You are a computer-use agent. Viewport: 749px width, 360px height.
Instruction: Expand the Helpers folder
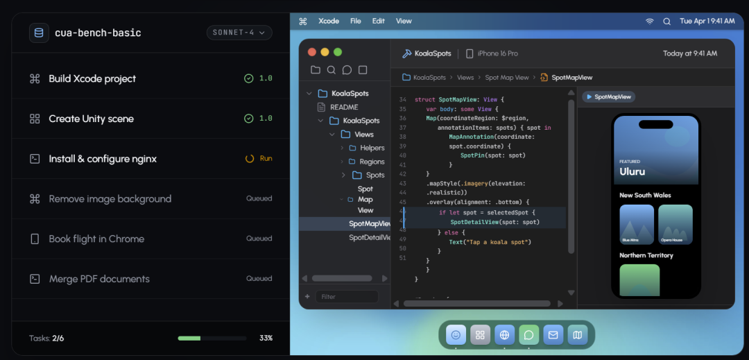click(x=342, y=148)
